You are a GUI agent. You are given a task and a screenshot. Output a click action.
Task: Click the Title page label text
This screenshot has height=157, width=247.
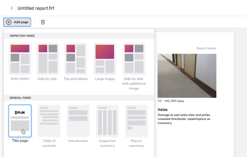[20, 141]
